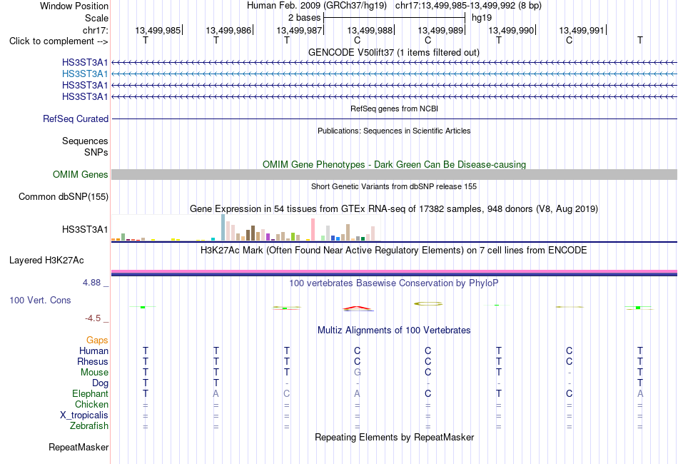
Task: Click the first dark-blue HS3ST3A1 transcript label
Action: [85, 62]
